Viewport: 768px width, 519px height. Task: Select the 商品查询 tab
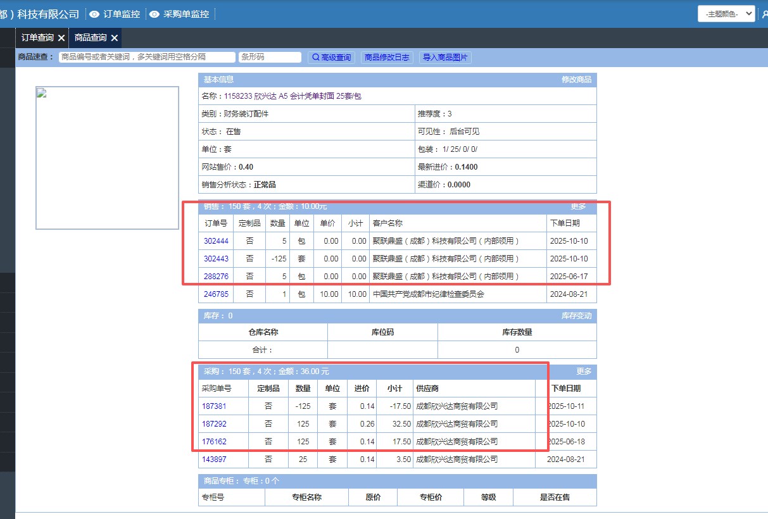91,38
